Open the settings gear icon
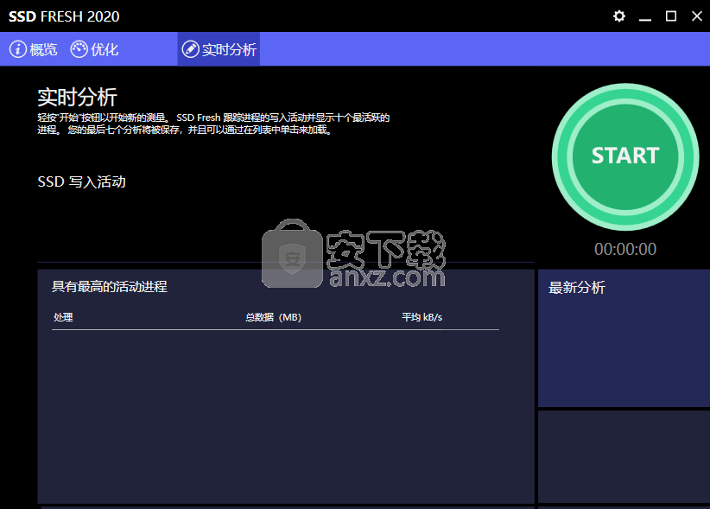 coord(619,16)
